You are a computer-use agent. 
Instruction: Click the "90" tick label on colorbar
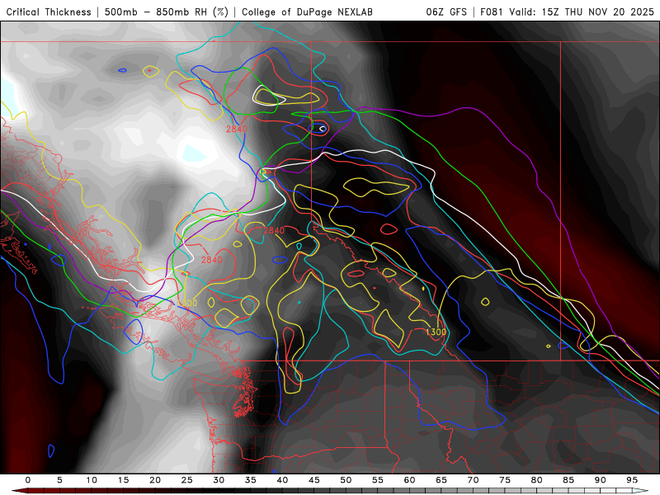[601, 480]
